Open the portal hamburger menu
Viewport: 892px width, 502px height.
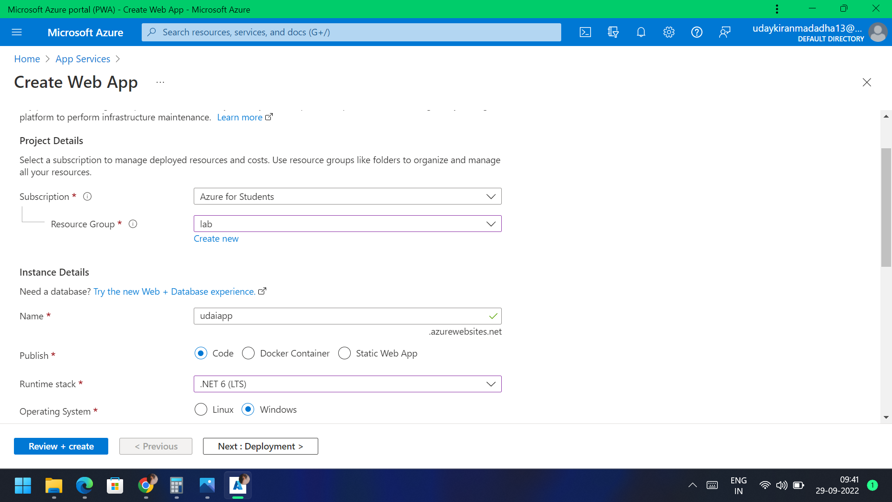tap(17, 32)
